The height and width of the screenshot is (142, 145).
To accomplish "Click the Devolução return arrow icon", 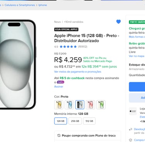I will pos(131,129).
